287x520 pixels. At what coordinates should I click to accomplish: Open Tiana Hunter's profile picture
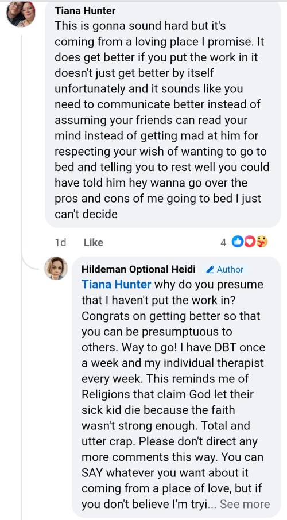point(21,13)
